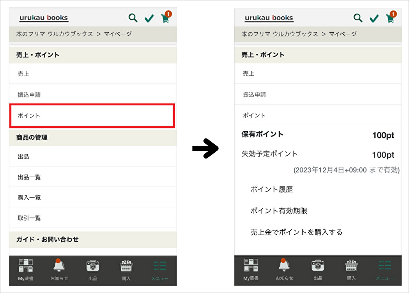Open My蔵書 bookshelf icon in left screen
The width and height of the screenshot is (409, 293).
[x=26, y=269]
